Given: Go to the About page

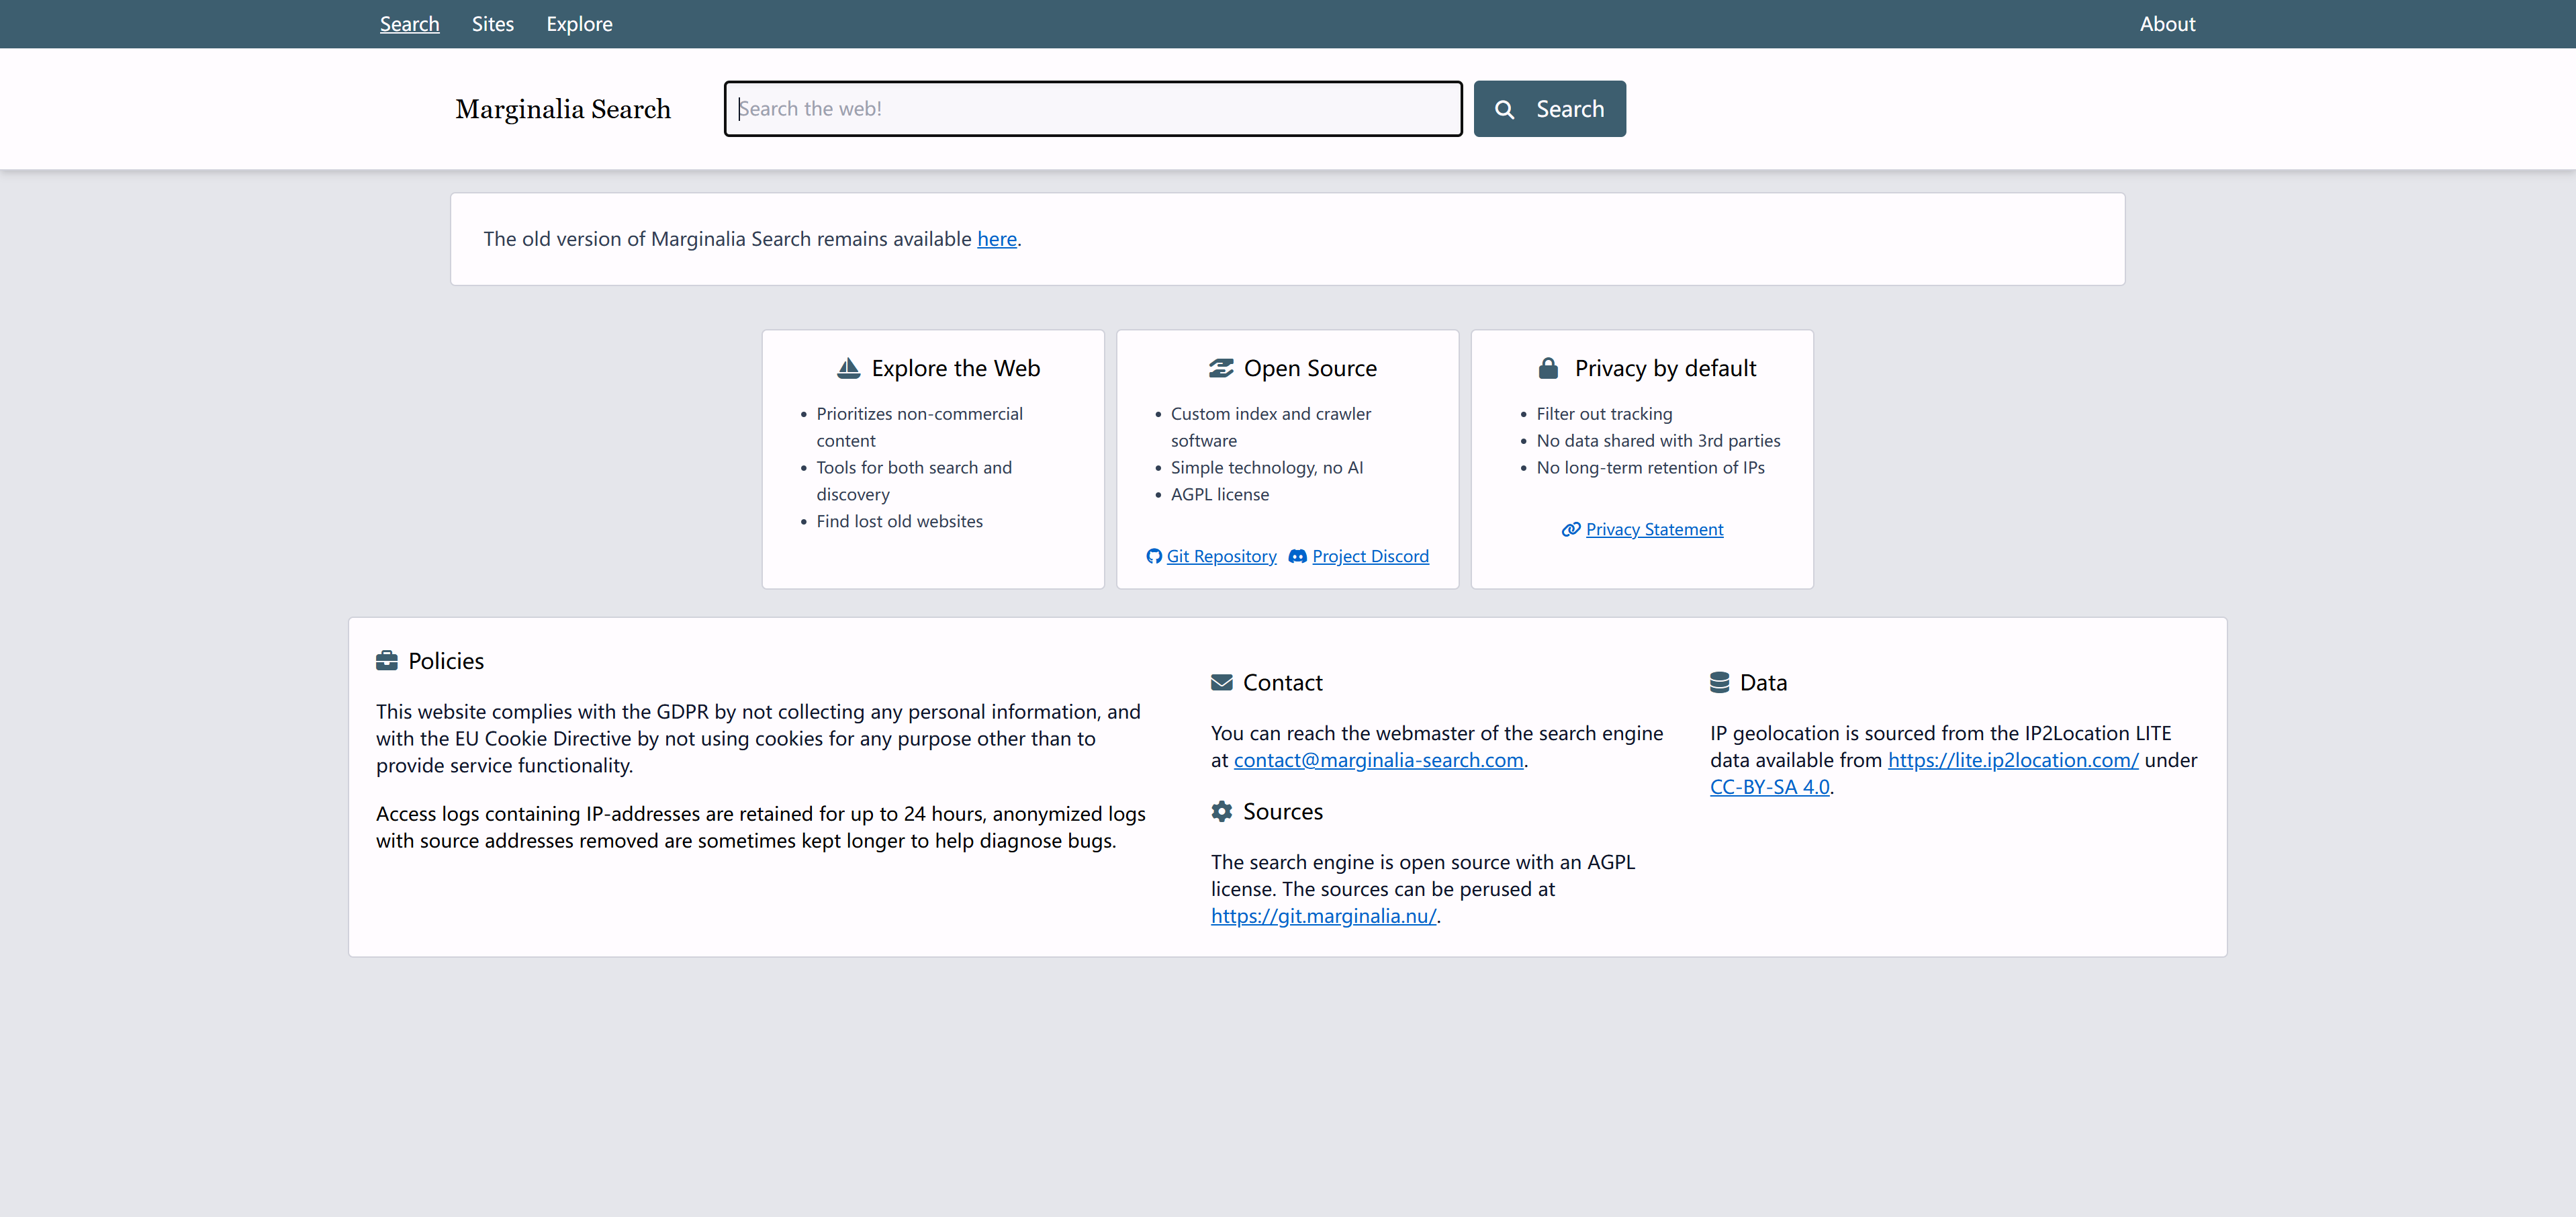Looking at the screenshot, I should click(x=2167, y=24).
